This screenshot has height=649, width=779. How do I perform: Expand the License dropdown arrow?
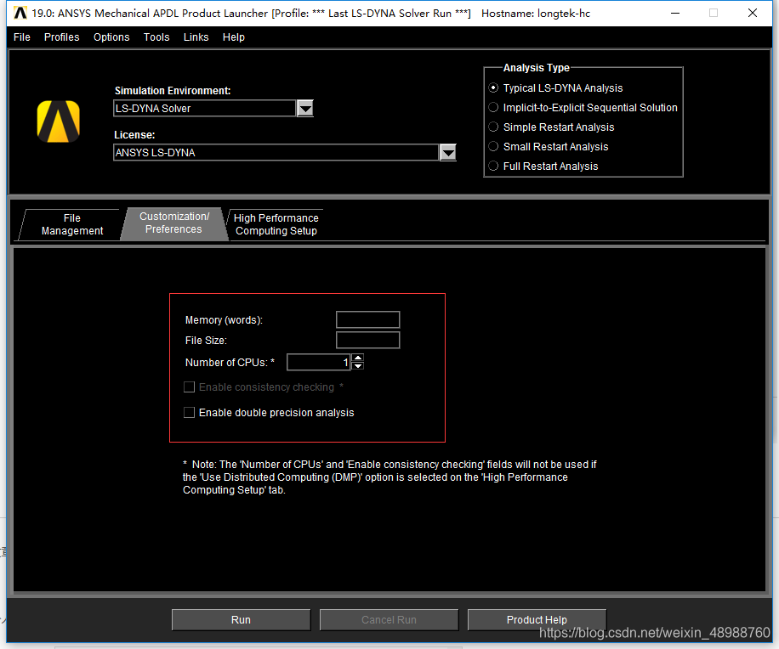click(x=448, y=152)
